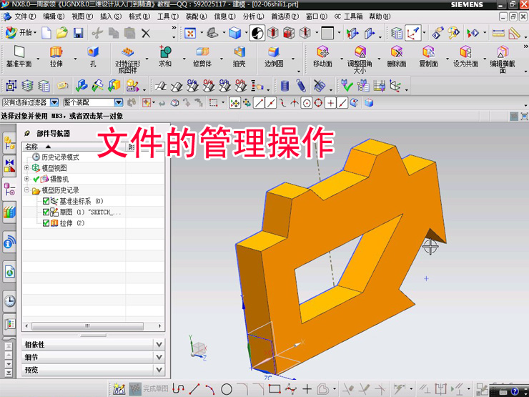
Task: Click the 开始 (Start) button
Action: 20,33
